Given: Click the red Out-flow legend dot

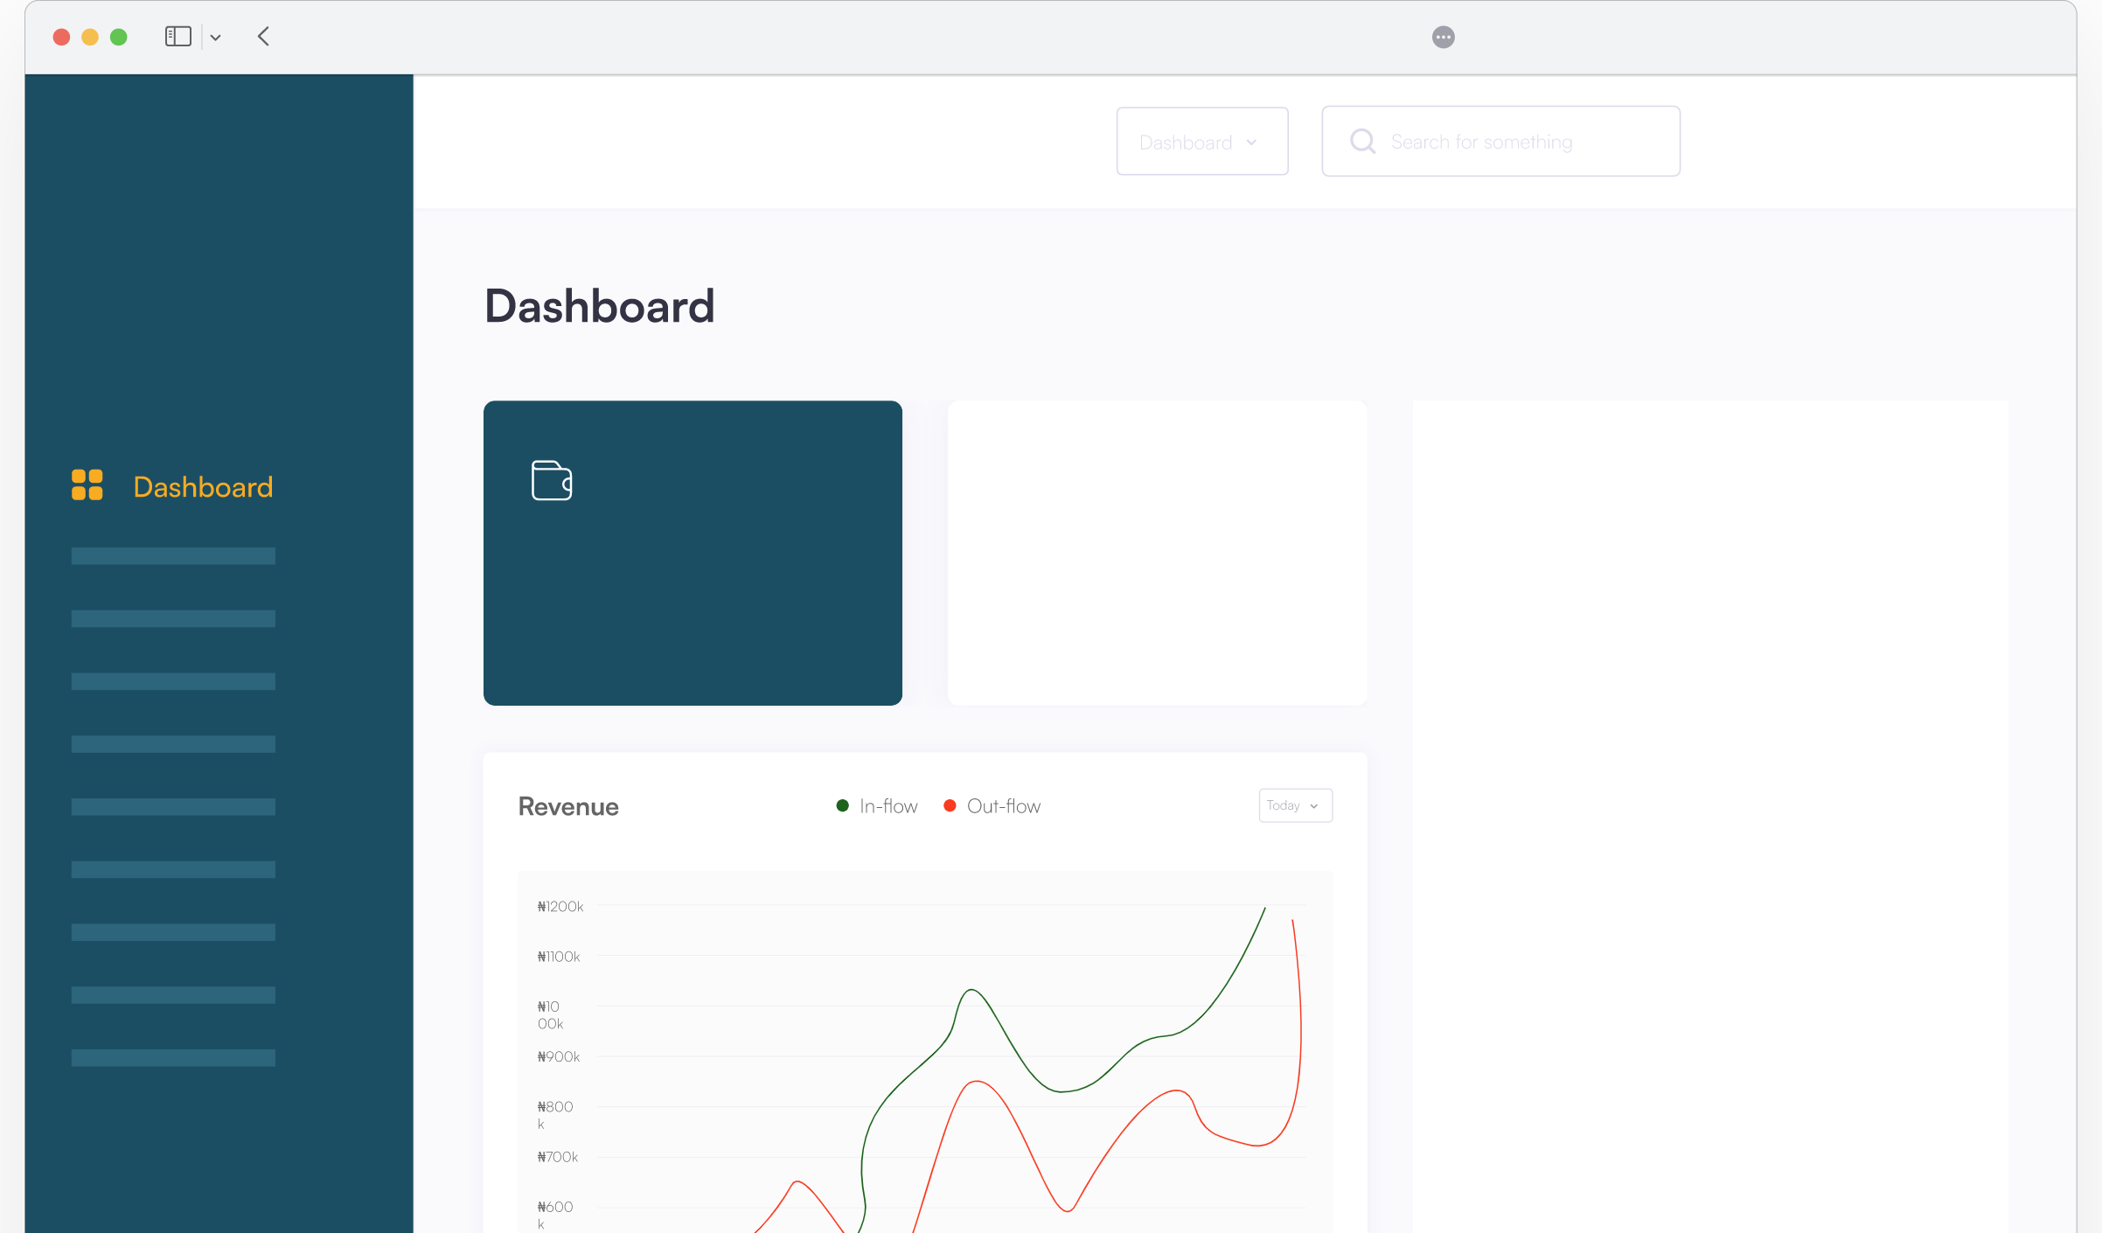Looking at the screenshot, I should [x=950, y=805].
